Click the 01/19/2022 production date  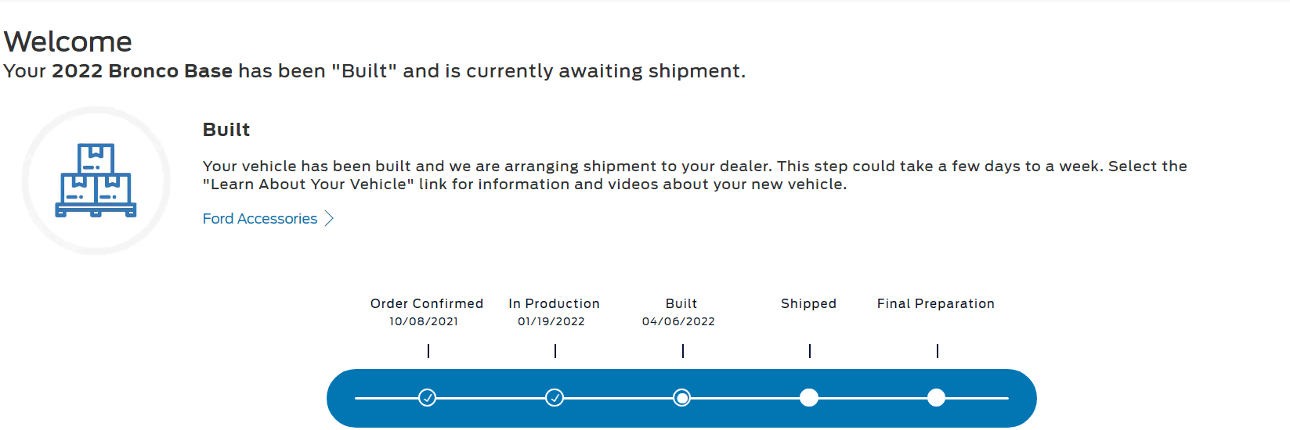(551, 321)
